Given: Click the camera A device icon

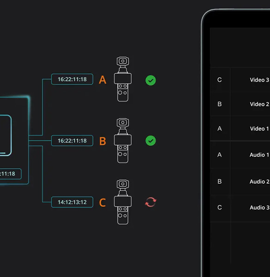Looking at the screenshot, I should (x=123, y=79).
